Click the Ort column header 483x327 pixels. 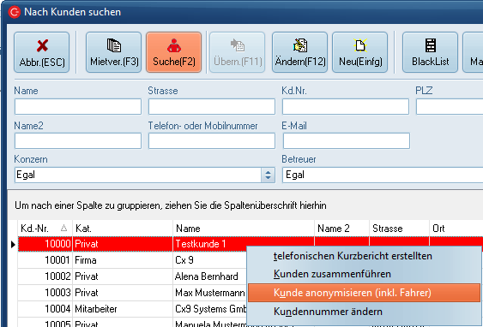pos(456,229)
